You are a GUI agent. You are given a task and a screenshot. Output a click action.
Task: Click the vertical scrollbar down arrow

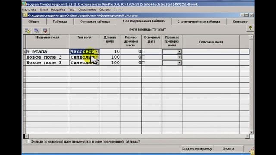pos(251,132)
